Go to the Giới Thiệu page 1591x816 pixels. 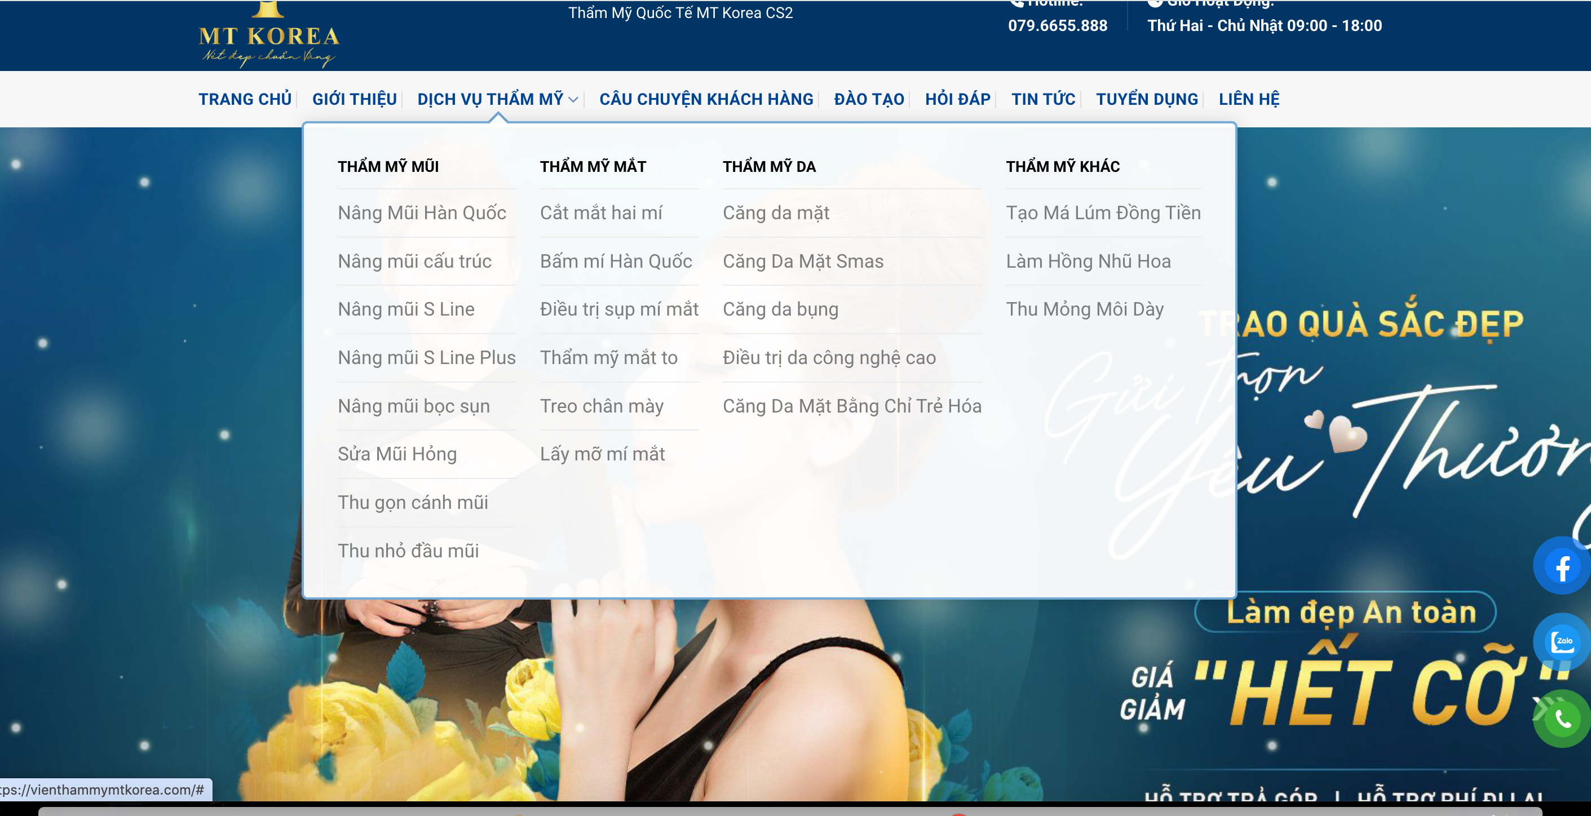[x=354, y=99]
